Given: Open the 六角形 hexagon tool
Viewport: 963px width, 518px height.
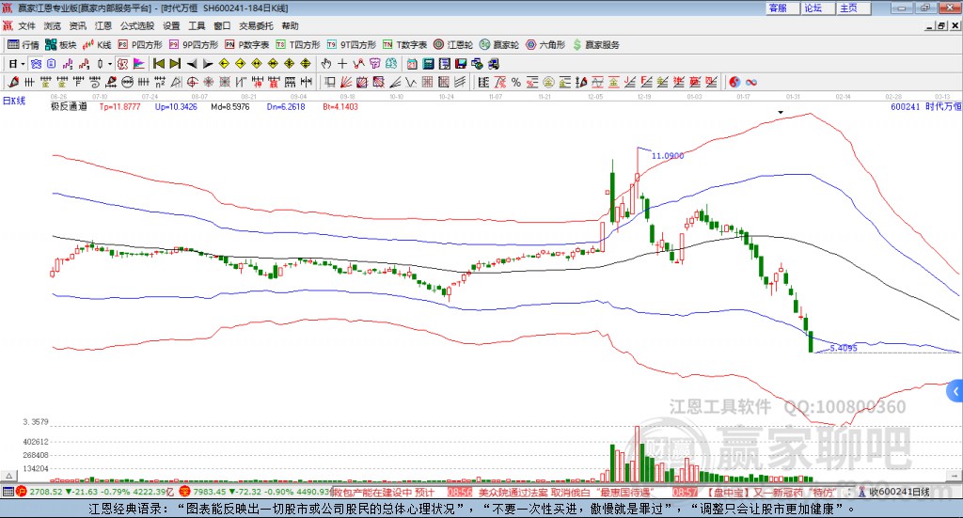Looking at the screenshot, I should tap(545, 45).
